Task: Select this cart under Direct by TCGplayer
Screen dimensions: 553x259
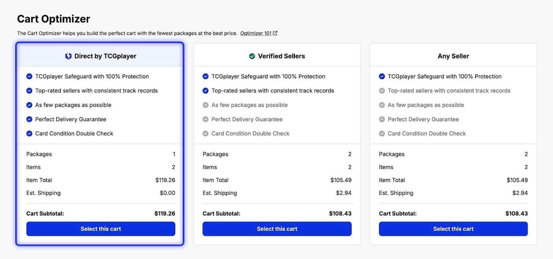Action: coord(101,229)
